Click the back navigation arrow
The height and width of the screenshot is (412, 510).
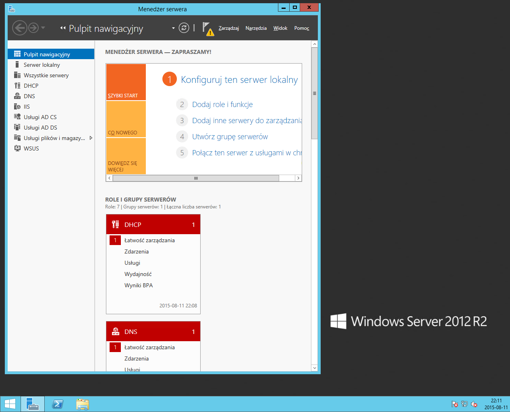[x=20, y=28]
